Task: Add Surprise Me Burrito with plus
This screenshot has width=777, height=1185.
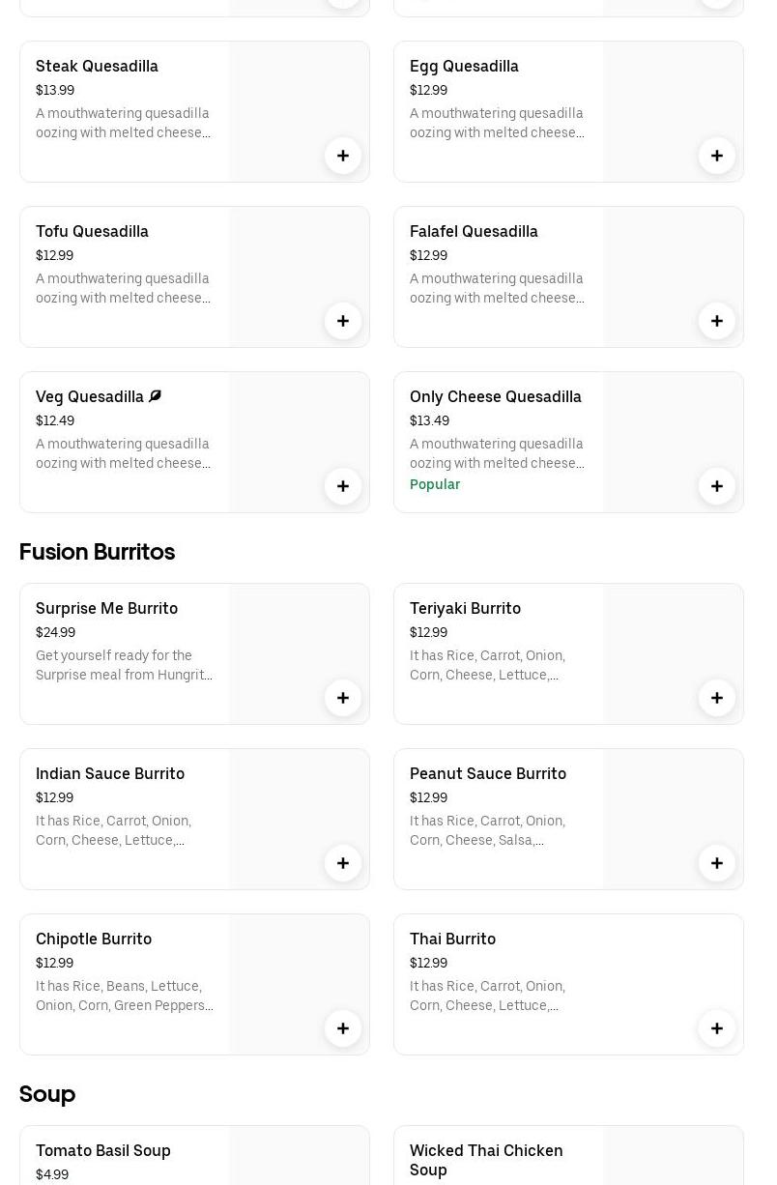Action: point(343,698)
